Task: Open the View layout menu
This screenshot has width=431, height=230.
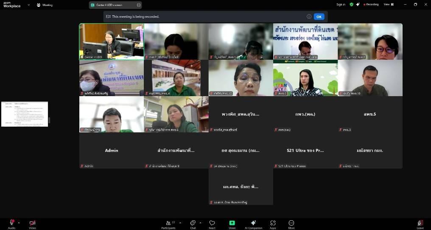Action: click(388, 4)
